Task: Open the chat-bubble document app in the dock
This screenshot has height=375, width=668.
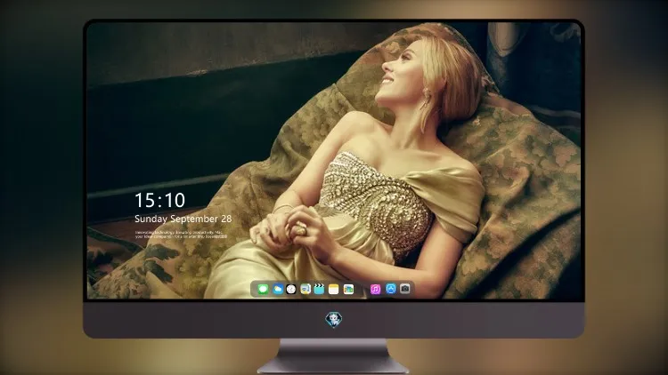Action: (x=305, y=290)
